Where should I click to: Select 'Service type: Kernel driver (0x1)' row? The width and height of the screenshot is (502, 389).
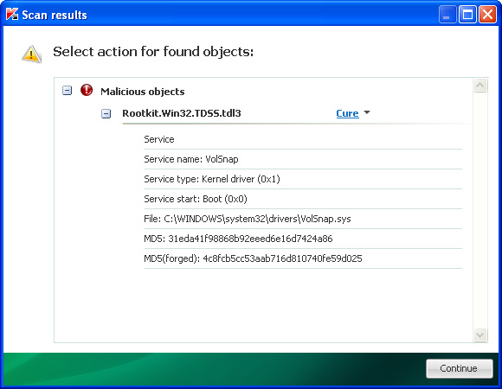303,179
